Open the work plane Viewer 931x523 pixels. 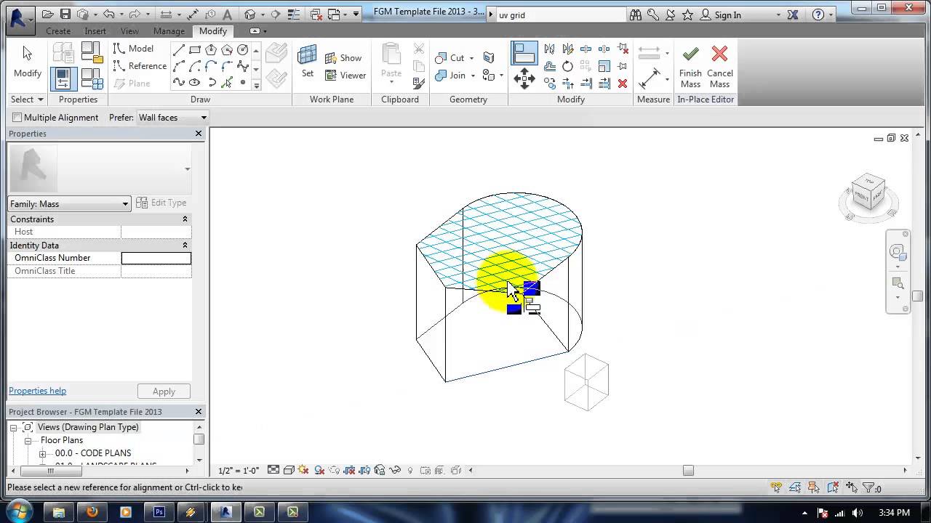pos(345,76)
